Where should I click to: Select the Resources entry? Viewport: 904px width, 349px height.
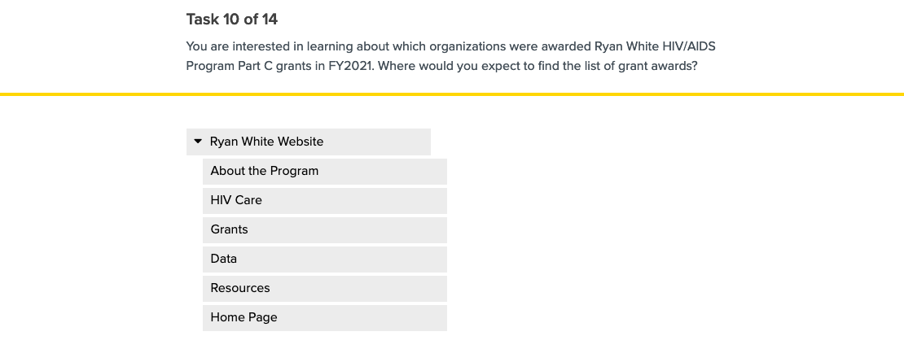pos(240,288)
